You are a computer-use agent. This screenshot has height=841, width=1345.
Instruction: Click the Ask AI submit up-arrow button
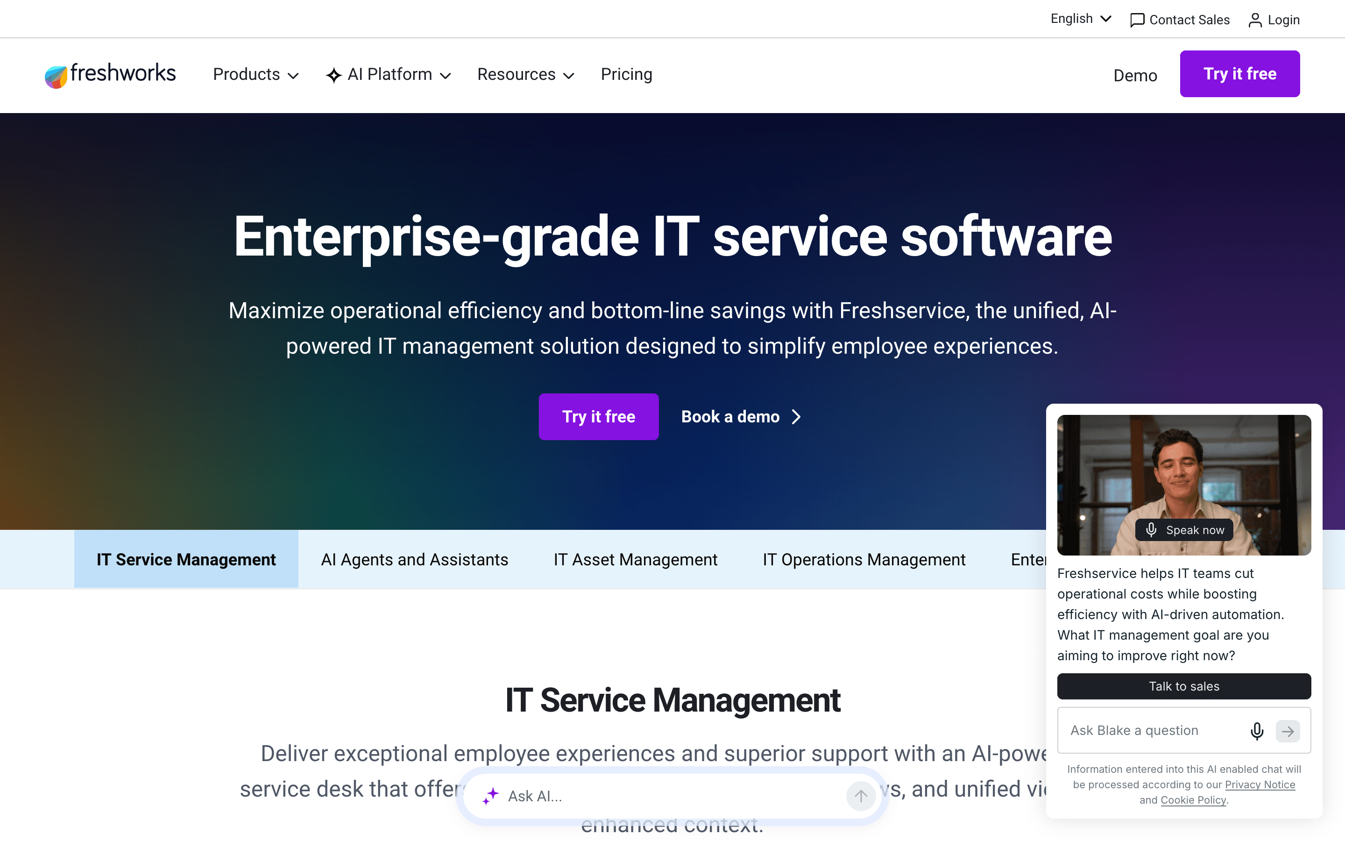click(x=861, y=796)
